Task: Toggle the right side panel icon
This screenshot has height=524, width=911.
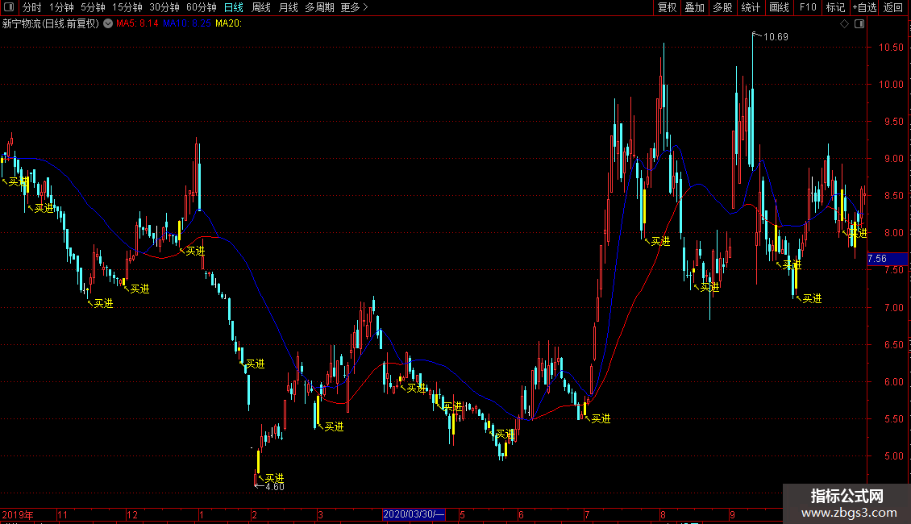Action: [x=859, y=24]
